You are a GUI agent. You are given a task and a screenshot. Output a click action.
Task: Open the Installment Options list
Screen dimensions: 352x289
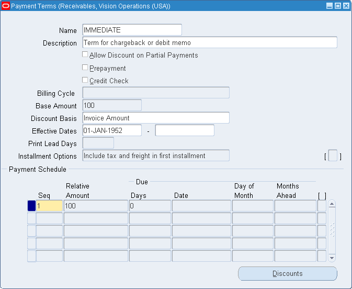pyautogui.click(x=156, y=155)
